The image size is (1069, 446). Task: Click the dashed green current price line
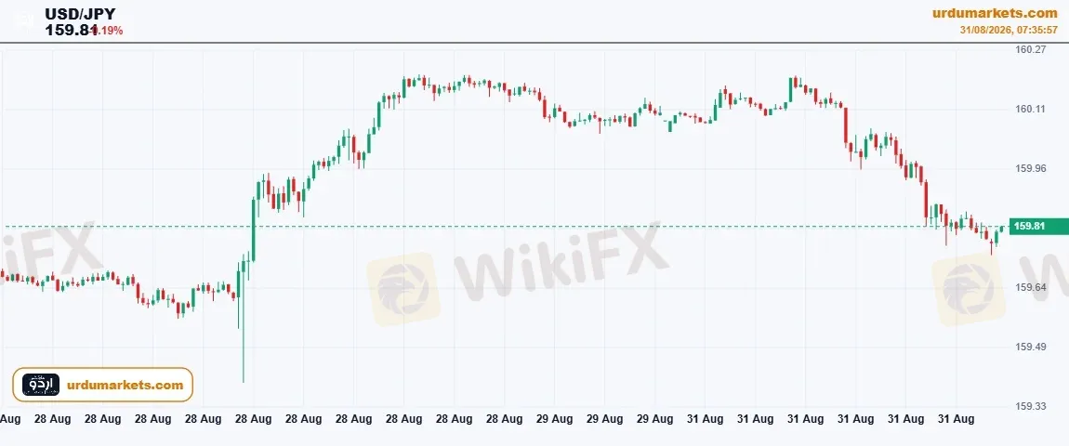click(505, 227)
